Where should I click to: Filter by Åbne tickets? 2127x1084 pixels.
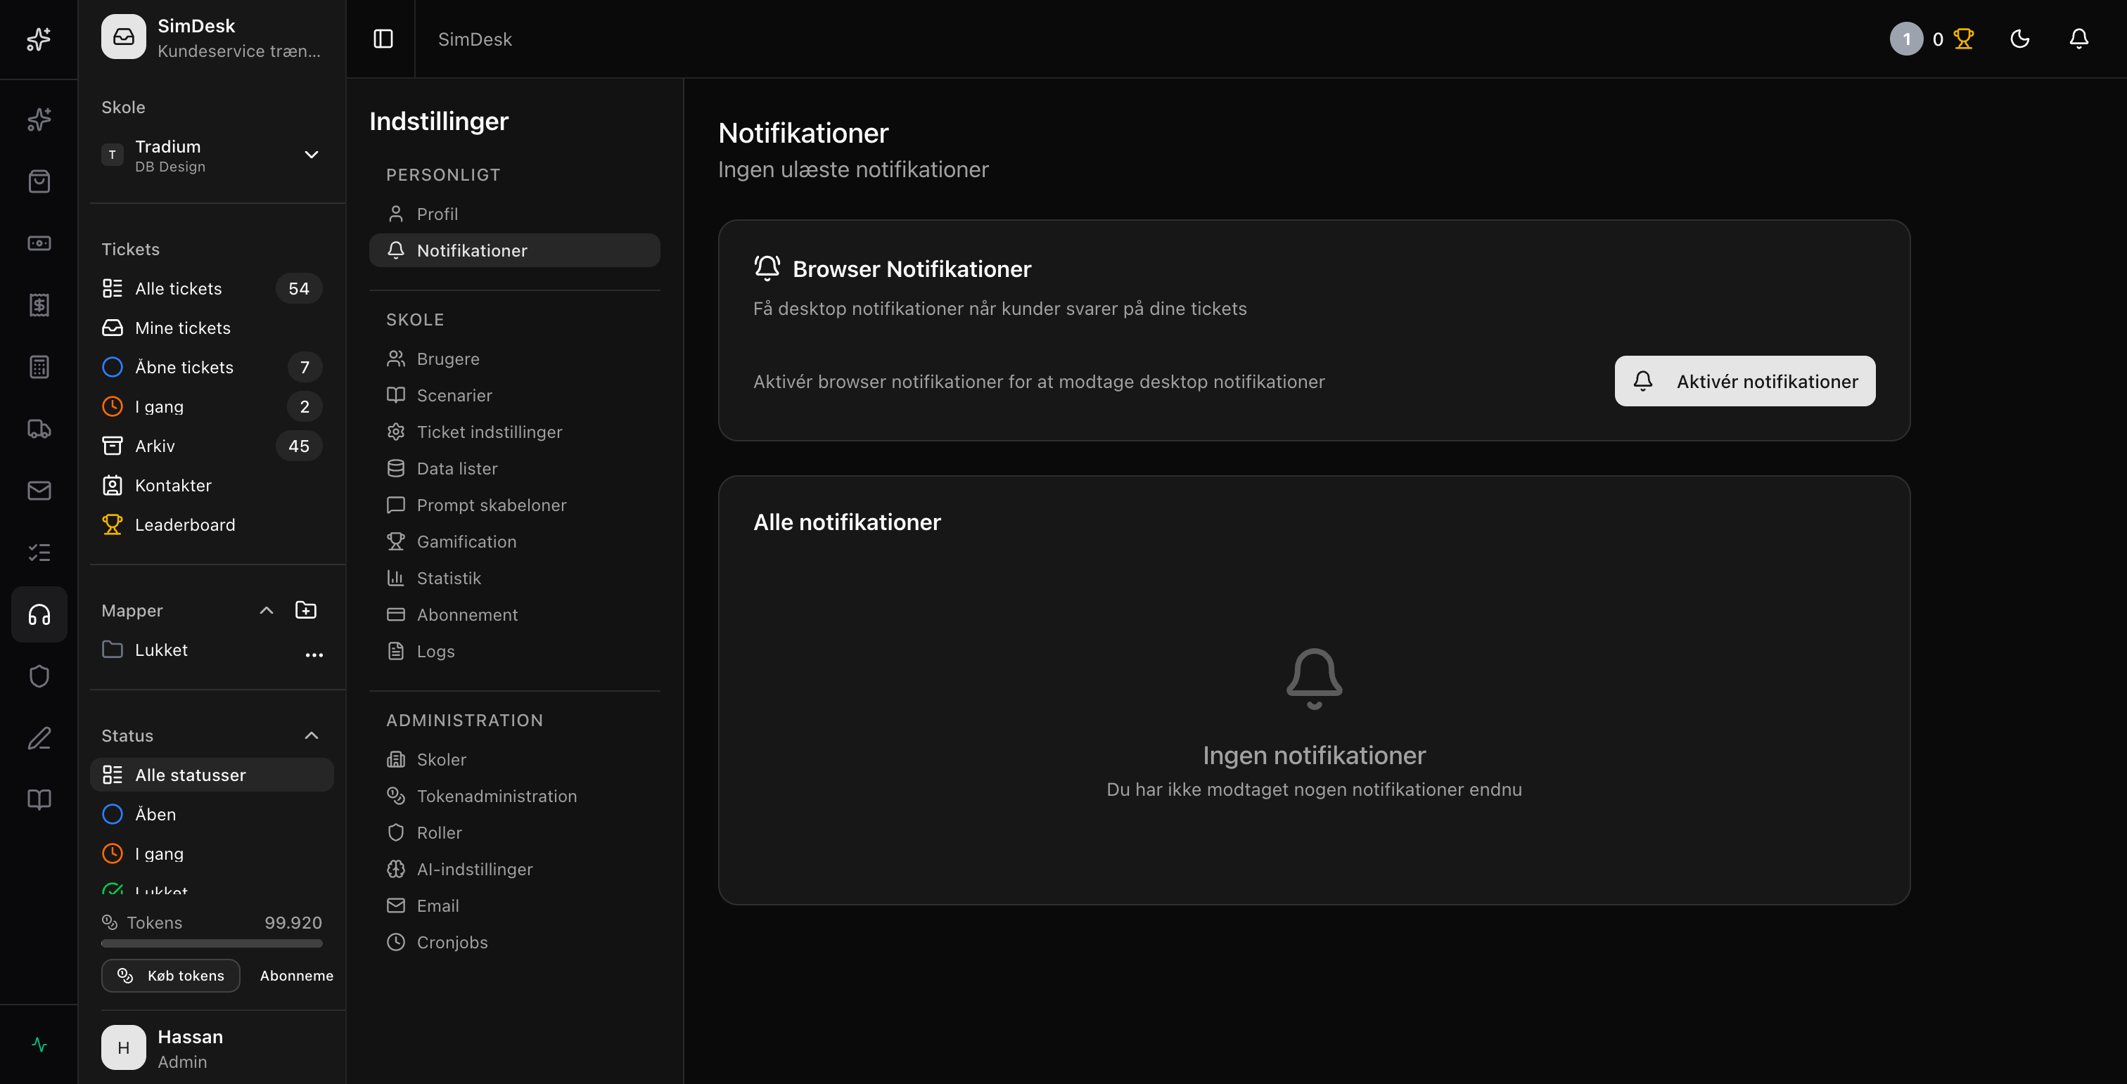(x=212, y=367)
